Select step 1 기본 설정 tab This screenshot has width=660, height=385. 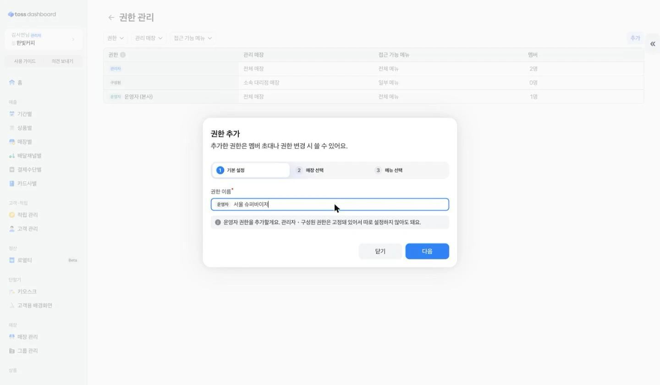[251, 170]
